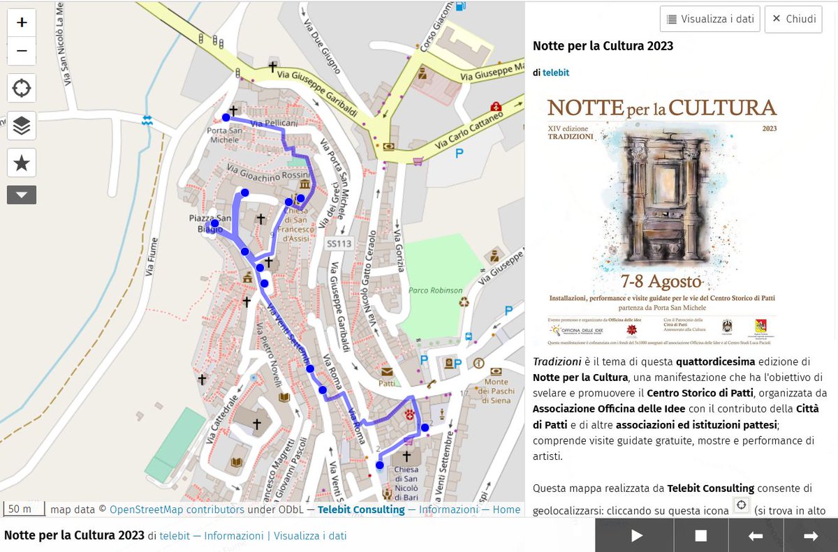Click the library book icon on Via Pietro Novelli
This screenshot has width=838, height=552.
284,397
